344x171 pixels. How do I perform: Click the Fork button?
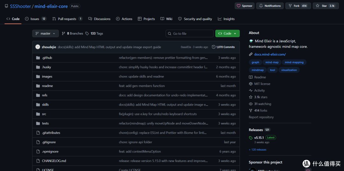tap(298, 6)
